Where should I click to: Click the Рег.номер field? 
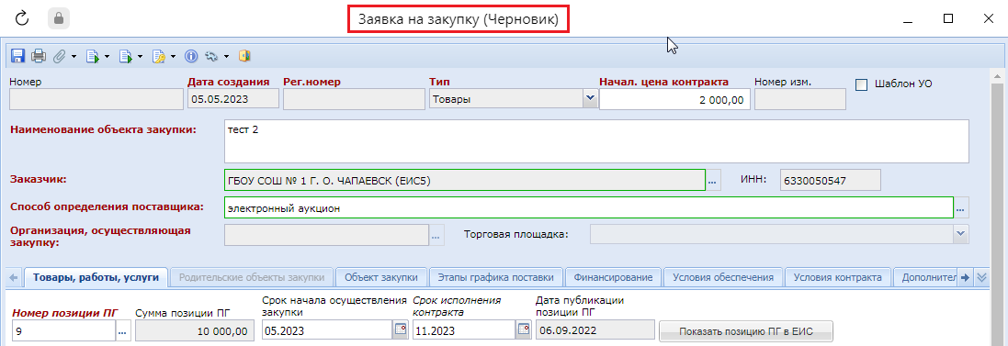click(x=353, y=99)
